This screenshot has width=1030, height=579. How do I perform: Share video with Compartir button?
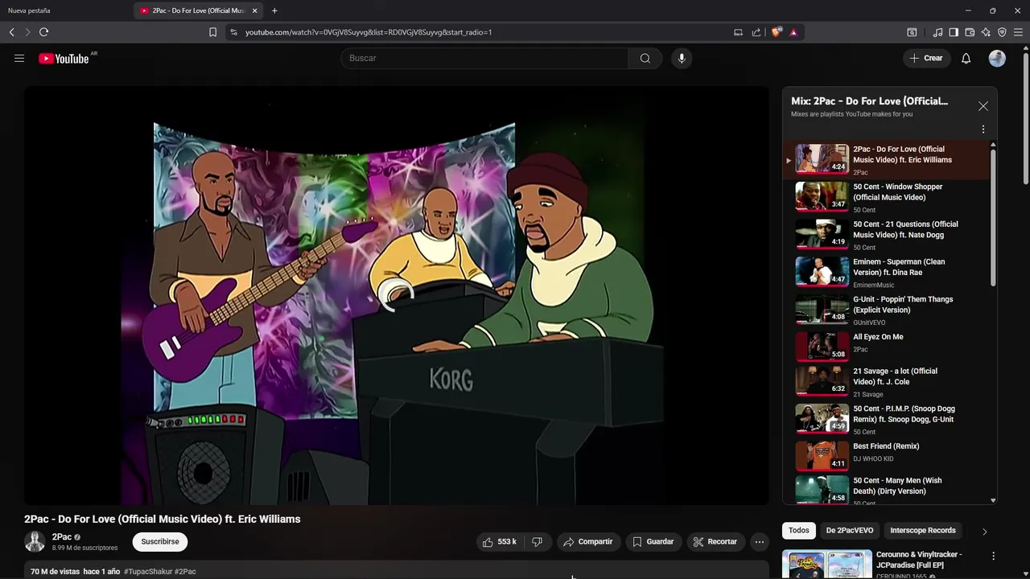point(588,542)
